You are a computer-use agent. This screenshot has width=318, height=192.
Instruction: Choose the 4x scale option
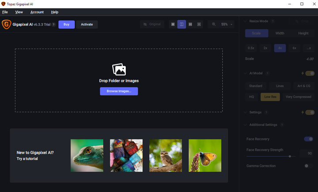click(280, 48)
